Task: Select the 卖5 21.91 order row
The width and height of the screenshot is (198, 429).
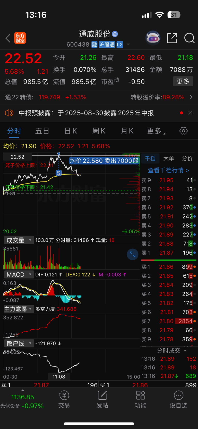Action: (169, 216)
